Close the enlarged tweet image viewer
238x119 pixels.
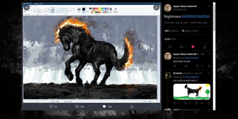27,7
